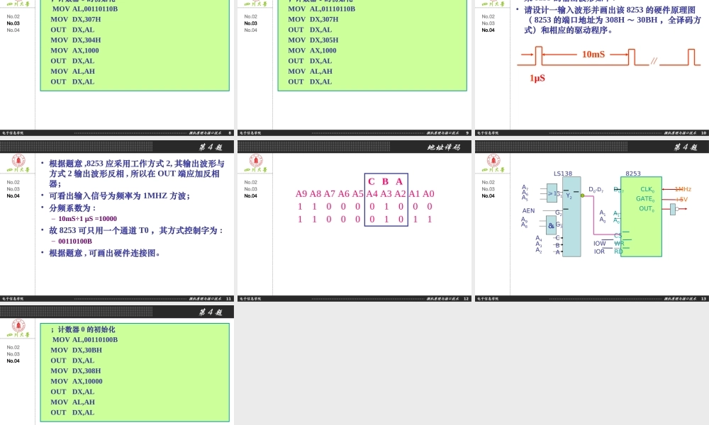Image resolution: width=709 pixels, height=425 pixels.
Task: Click the green code box with MOV DX,30BH
Action: [x=135, y=372]
